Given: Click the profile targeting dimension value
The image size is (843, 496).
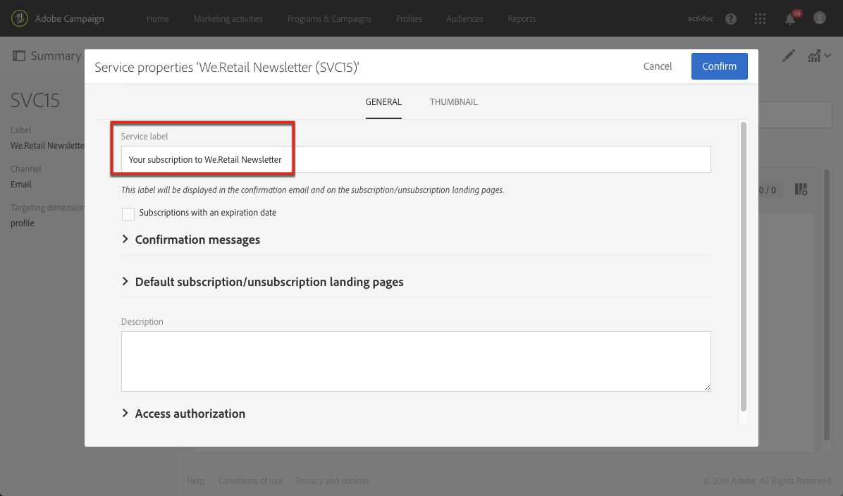Looking at the screenshot, I should [23, 223].
